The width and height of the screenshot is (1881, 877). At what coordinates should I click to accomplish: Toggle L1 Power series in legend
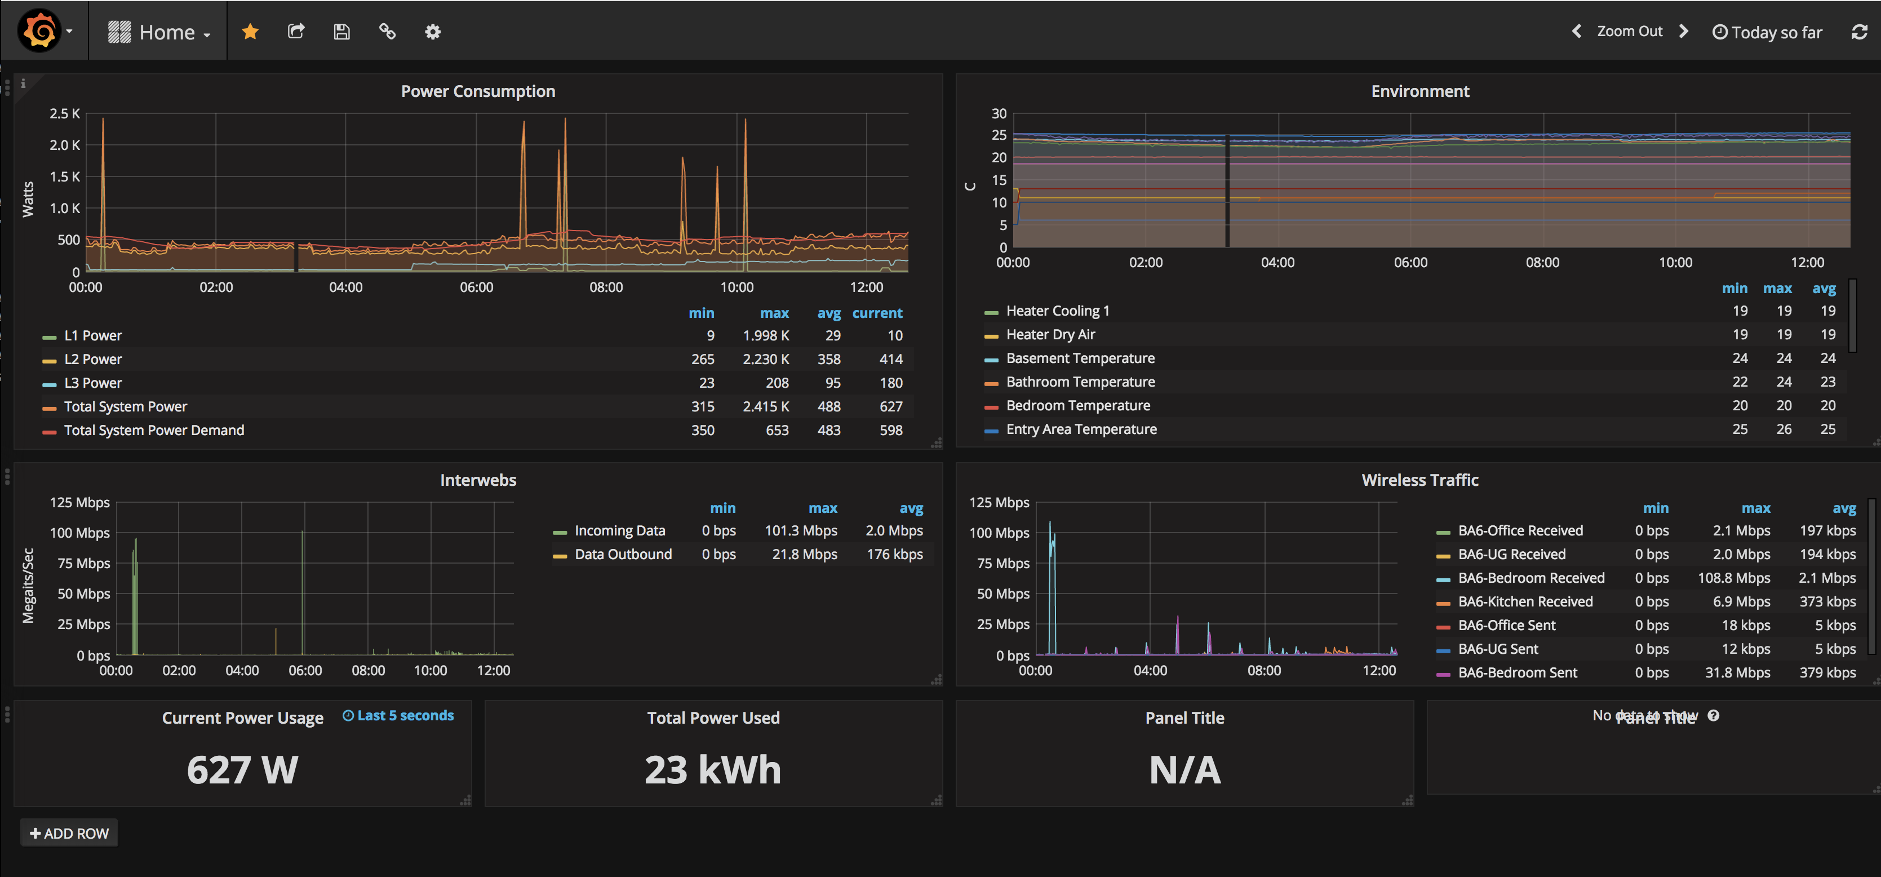coord(93,336)
